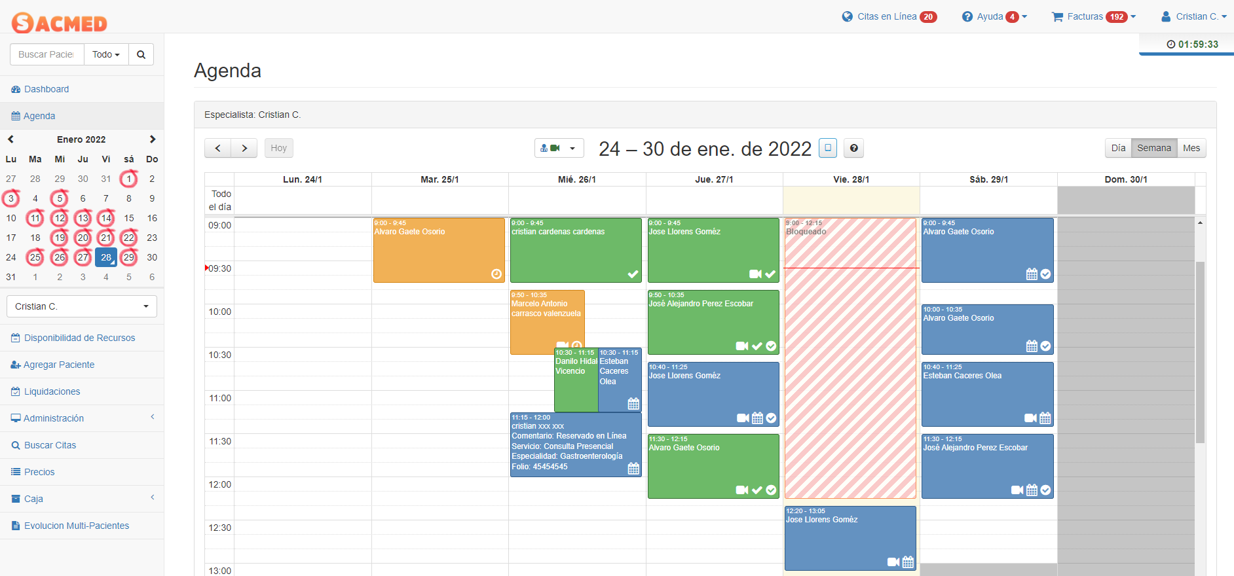
Task: Switch calendar to Mes view
Action: click(x=1191, y=148)
